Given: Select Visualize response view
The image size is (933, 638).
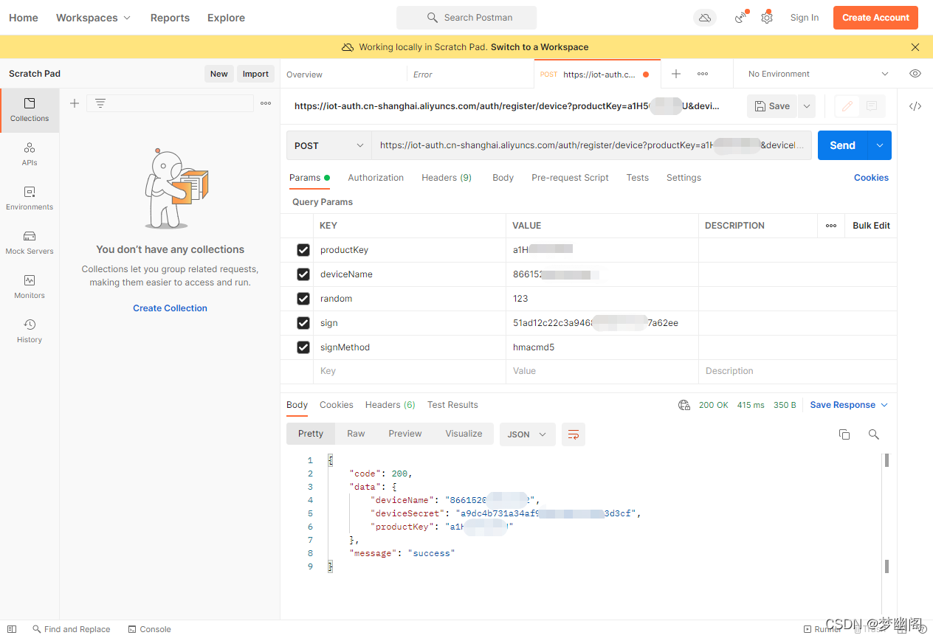Looking at the screenshot, I should tap(464, 434).
